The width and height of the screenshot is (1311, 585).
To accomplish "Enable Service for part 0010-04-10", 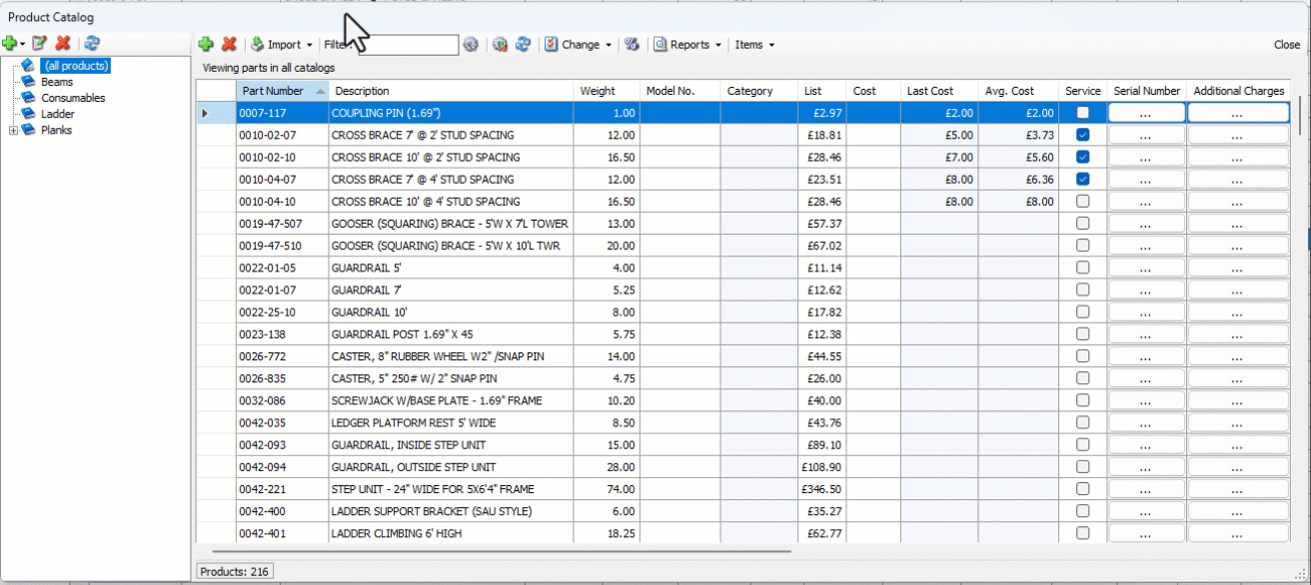I will point(1081,201).
